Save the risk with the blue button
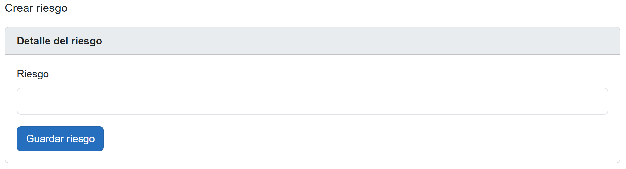 point(60,139)
